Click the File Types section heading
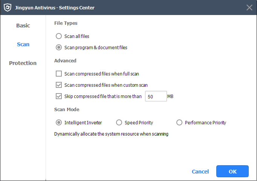The width and height of the screenshot is (257, 181). (66, 23)
